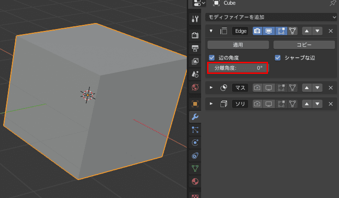Toggle render visibility for マス modifier
The height and width of the screenshot is (198, 339).
[257, 88]
